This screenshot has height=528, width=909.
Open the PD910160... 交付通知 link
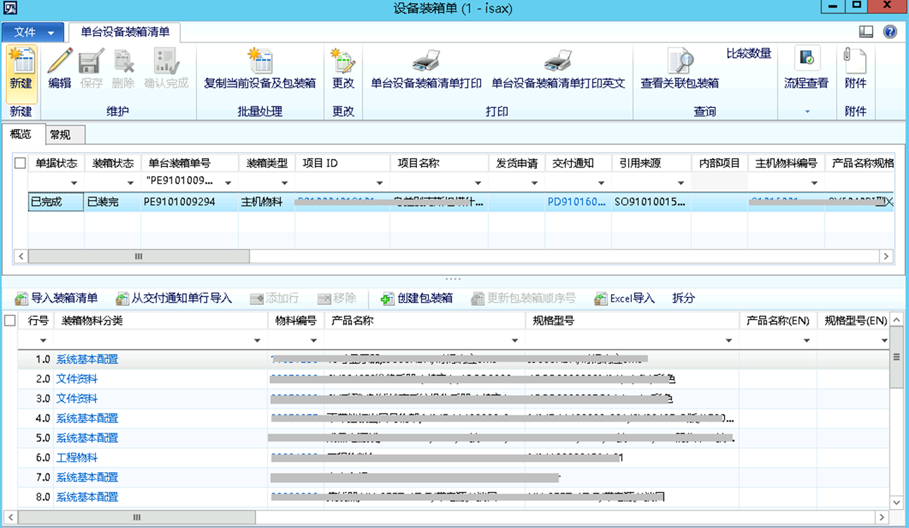coord(577,203)
